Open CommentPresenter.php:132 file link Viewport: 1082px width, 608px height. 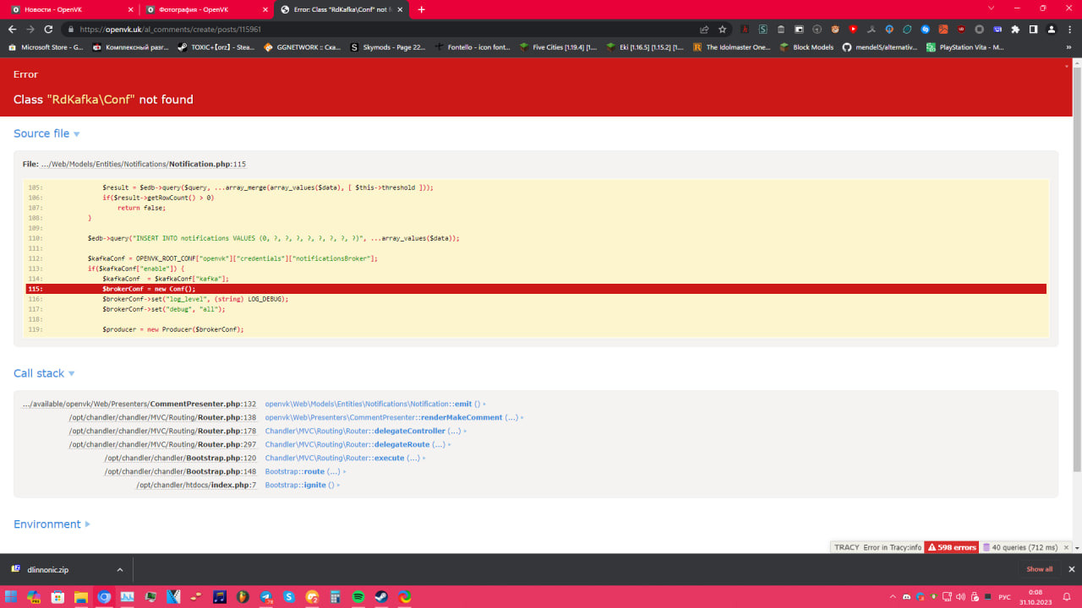pos(202,404)
